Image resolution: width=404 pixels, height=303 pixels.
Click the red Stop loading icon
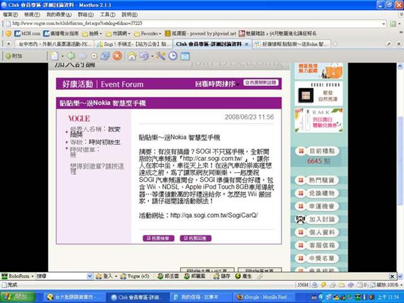117,56
